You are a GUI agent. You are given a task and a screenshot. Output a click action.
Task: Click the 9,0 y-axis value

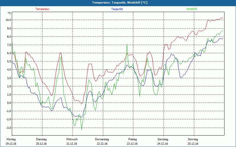(9, 28)
